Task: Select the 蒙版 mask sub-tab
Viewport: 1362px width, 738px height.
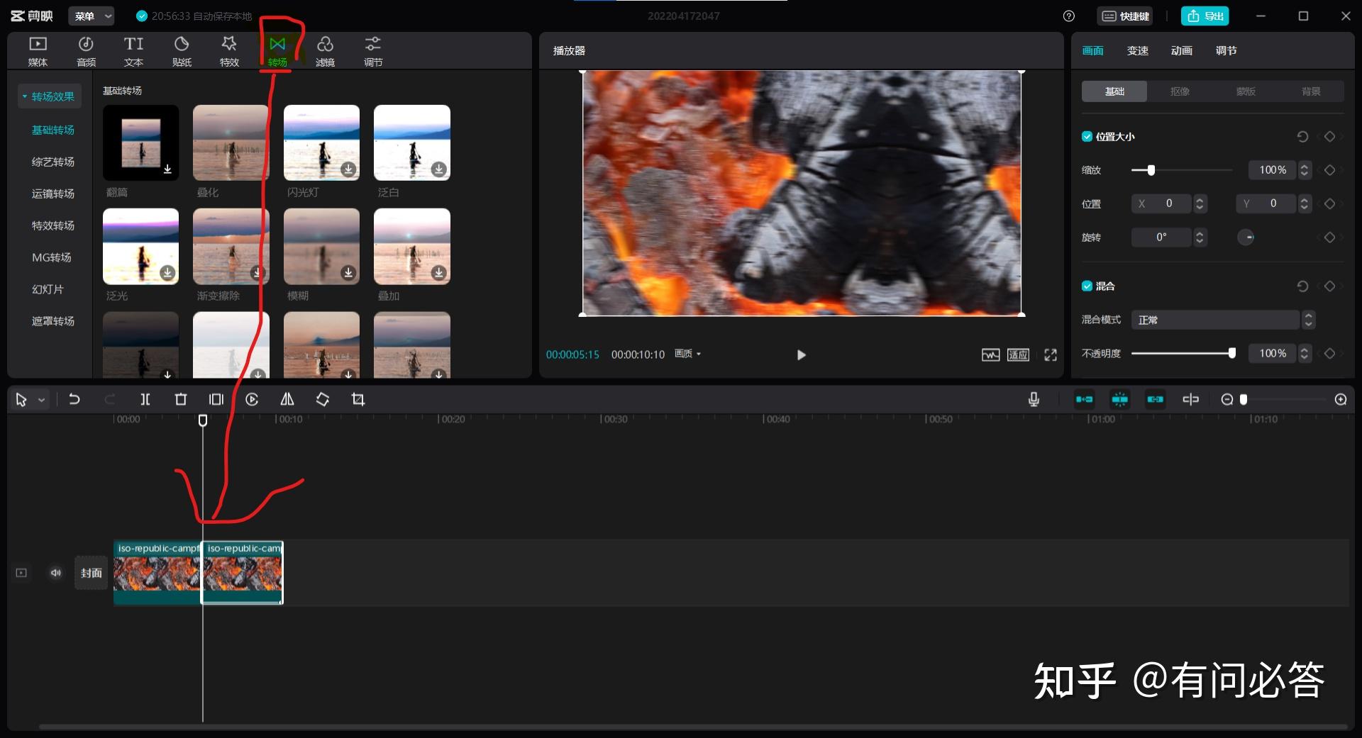Action: pos(1246,91)
